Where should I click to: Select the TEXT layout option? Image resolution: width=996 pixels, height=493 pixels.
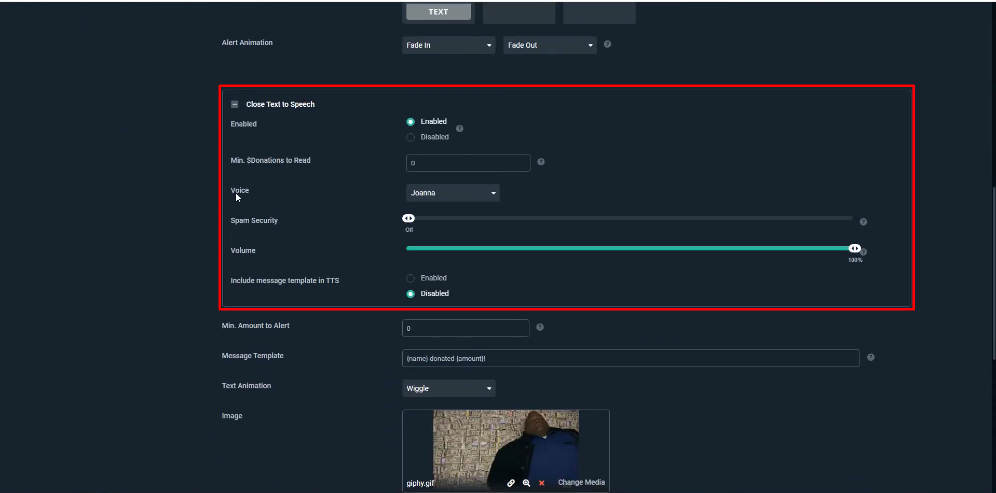[x=438, y=11]
